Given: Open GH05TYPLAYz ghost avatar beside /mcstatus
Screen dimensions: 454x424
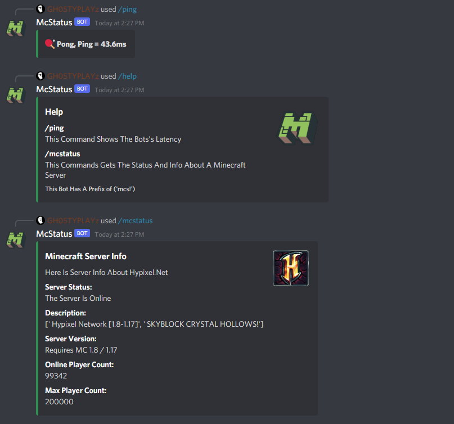Looking at the screenshot, I should coord(41,220).
